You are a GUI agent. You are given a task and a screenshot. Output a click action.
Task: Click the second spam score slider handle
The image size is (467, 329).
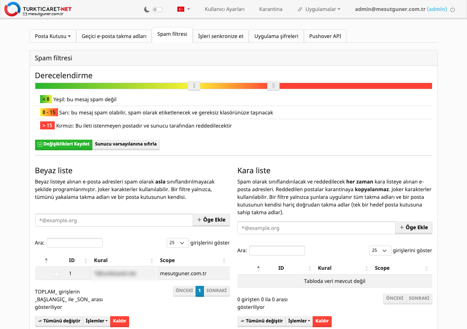coord(273,86)
